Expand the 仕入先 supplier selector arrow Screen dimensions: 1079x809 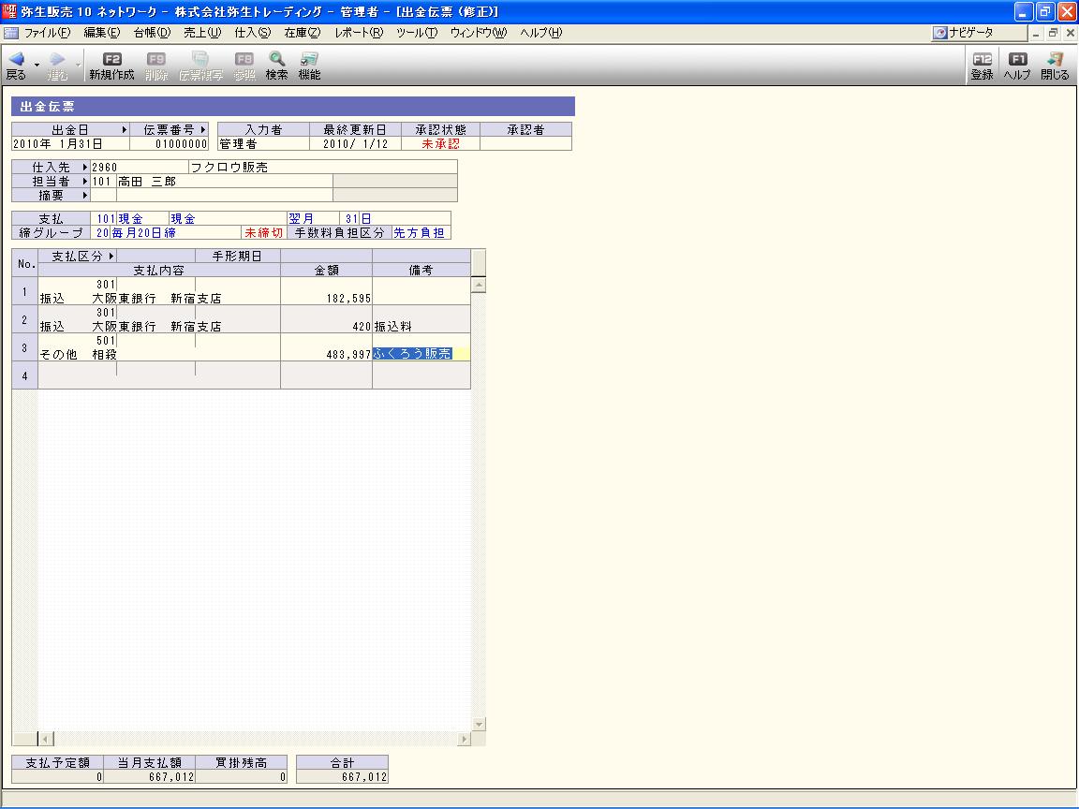pos(84,168)
